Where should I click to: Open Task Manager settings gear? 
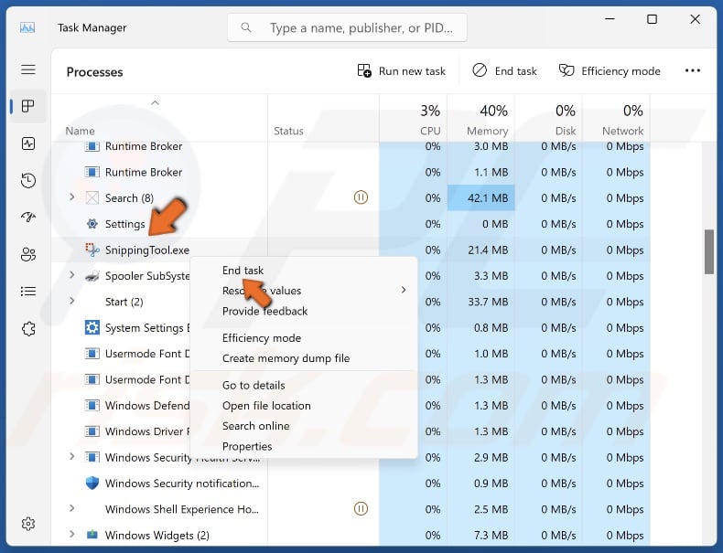[x=28, y=524]
